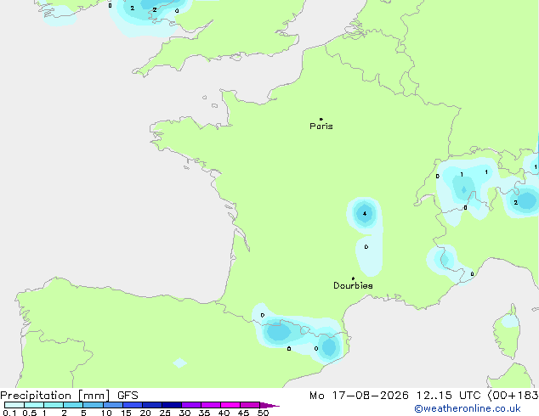Click the "Precipitation [mm]" title text
This screenshot has width=539, height=416.
pos(55,396)
